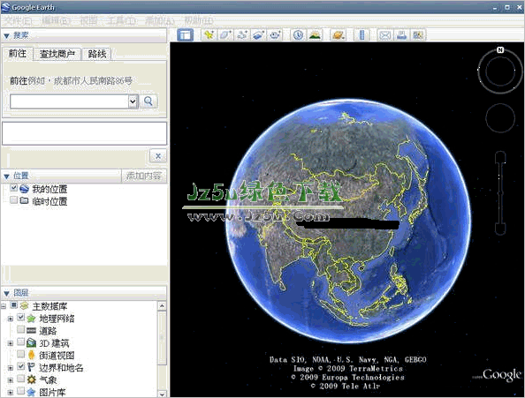Email the view with envelope icon
Screen dimensions: 525x398
click(385, 34)
